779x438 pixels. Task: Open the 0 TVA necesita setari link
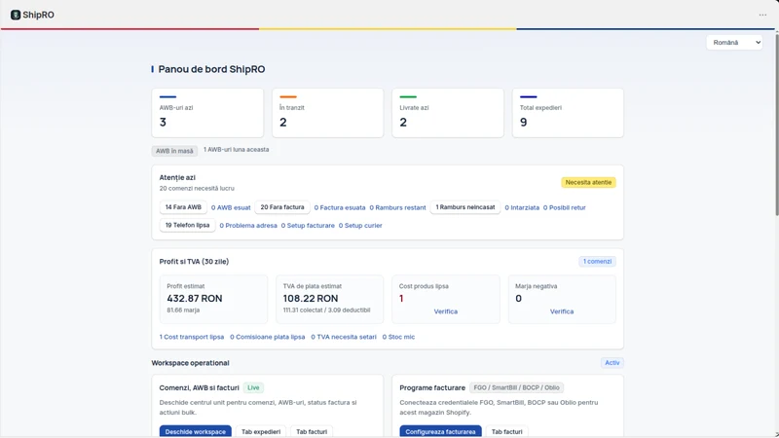pyautogui.click(x=344, y=337)
